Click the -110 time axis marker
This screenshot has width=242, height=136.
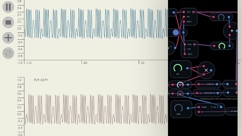pyautogui.click(x=28, y=63)
